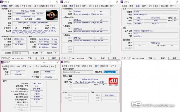Viewport: 180px width, 112px height.
Task: Switch to 缓存 tab in the memory window
Action: pyautogui.click(x=12, y=66)
